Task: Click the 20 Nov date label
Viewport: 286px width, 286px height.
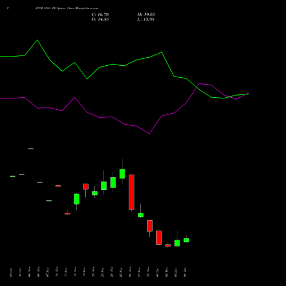Action: (x=93, y=272)
